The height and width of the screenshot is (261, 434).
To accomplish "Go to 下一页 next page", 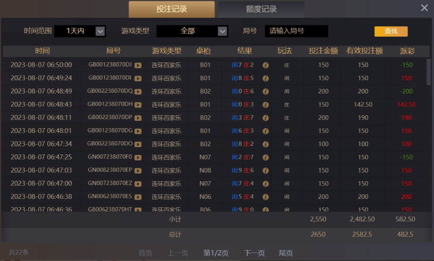I will (254, 253).
